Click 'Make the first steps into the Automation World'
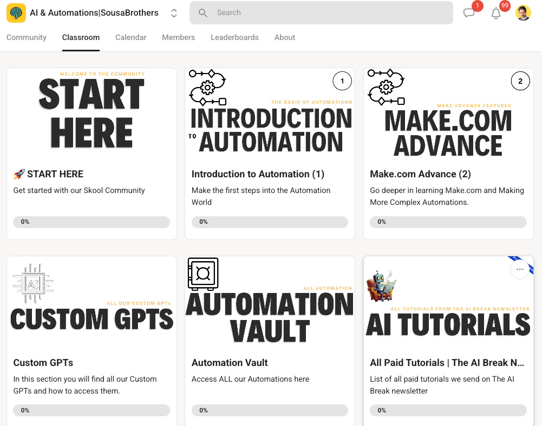 [x=261, y=196]
